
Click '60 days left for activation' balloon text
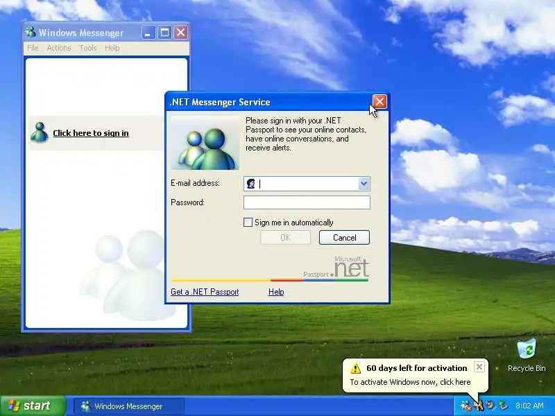point(417,368)
